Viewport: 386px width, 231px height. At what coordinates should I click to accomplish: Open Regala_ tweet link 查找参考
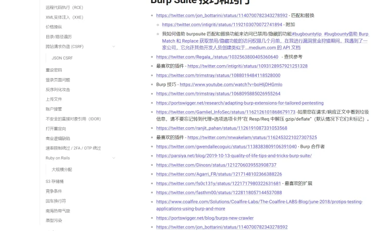click(x=217, y=57)
